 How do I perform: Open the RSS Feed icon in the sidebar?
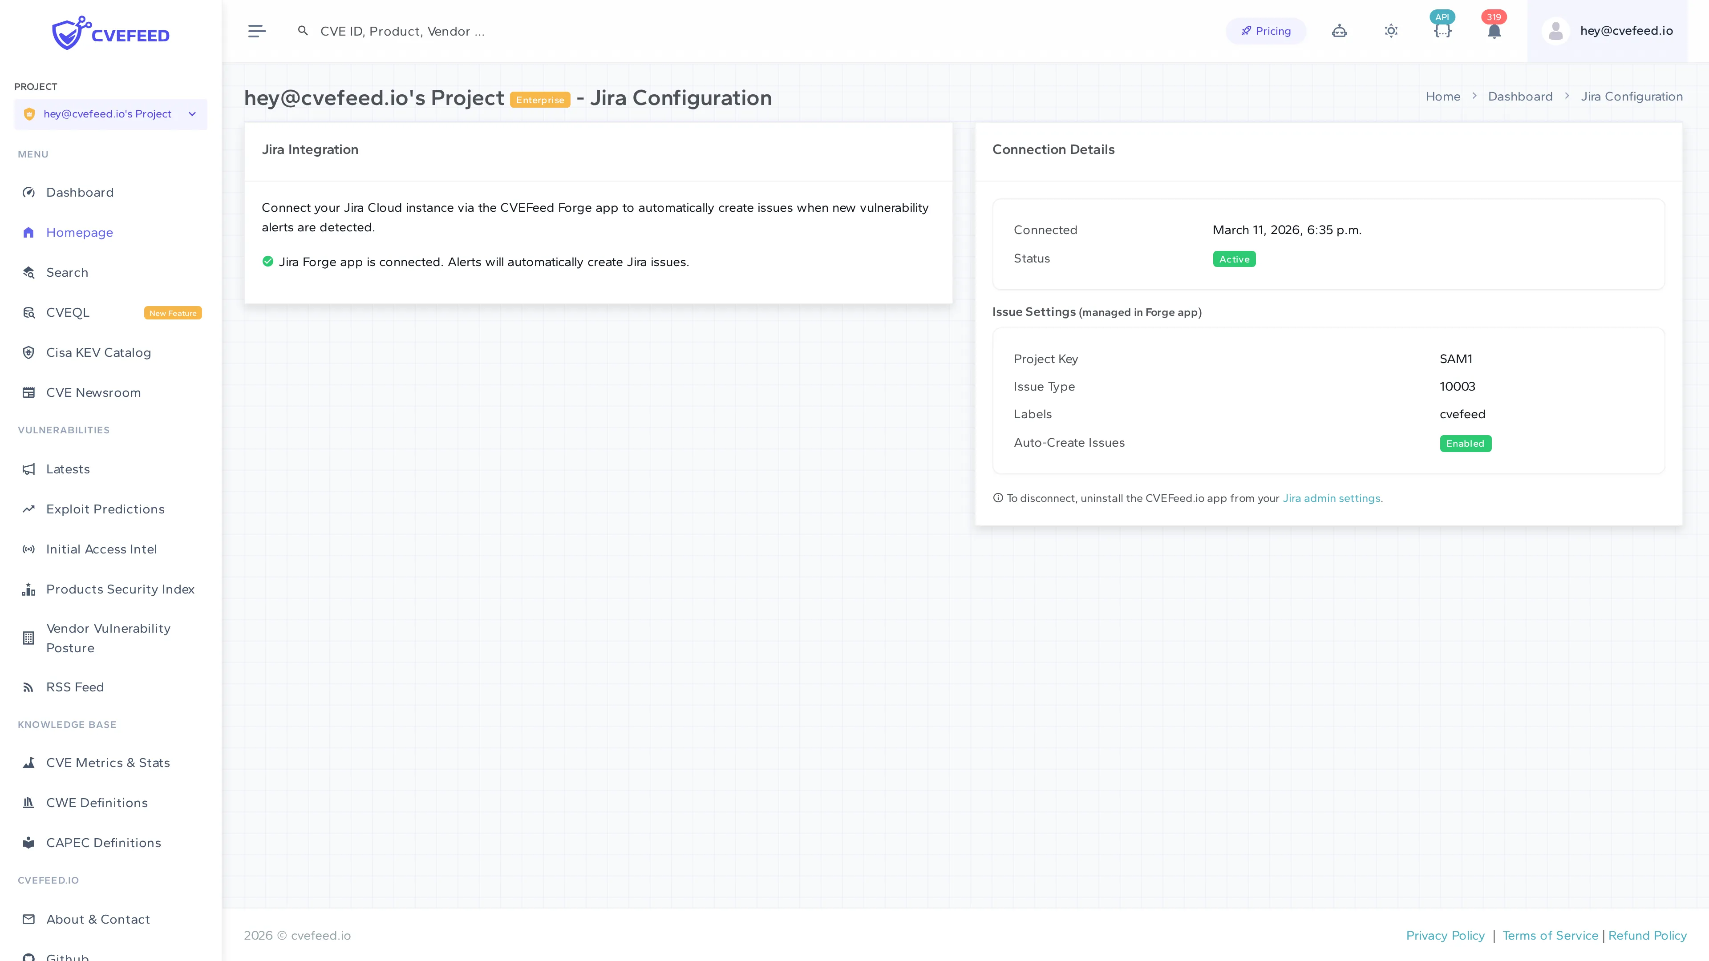[x=28, y=687]
